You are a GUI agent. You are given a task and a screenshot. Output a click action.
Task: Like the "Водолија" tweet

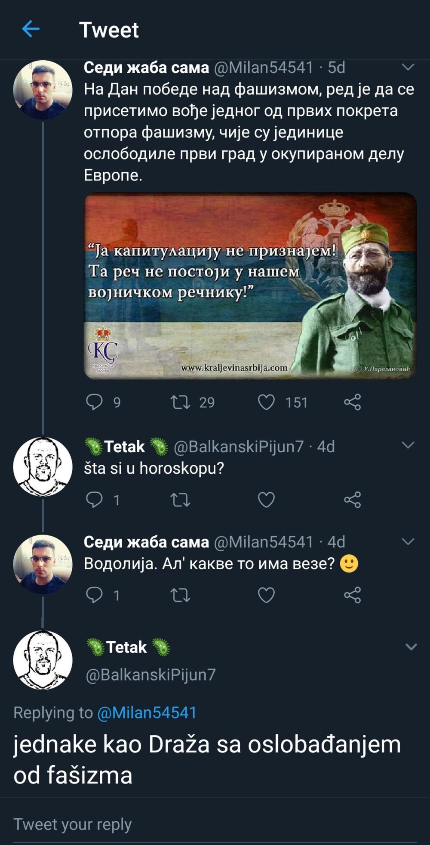tap(266, 595)
